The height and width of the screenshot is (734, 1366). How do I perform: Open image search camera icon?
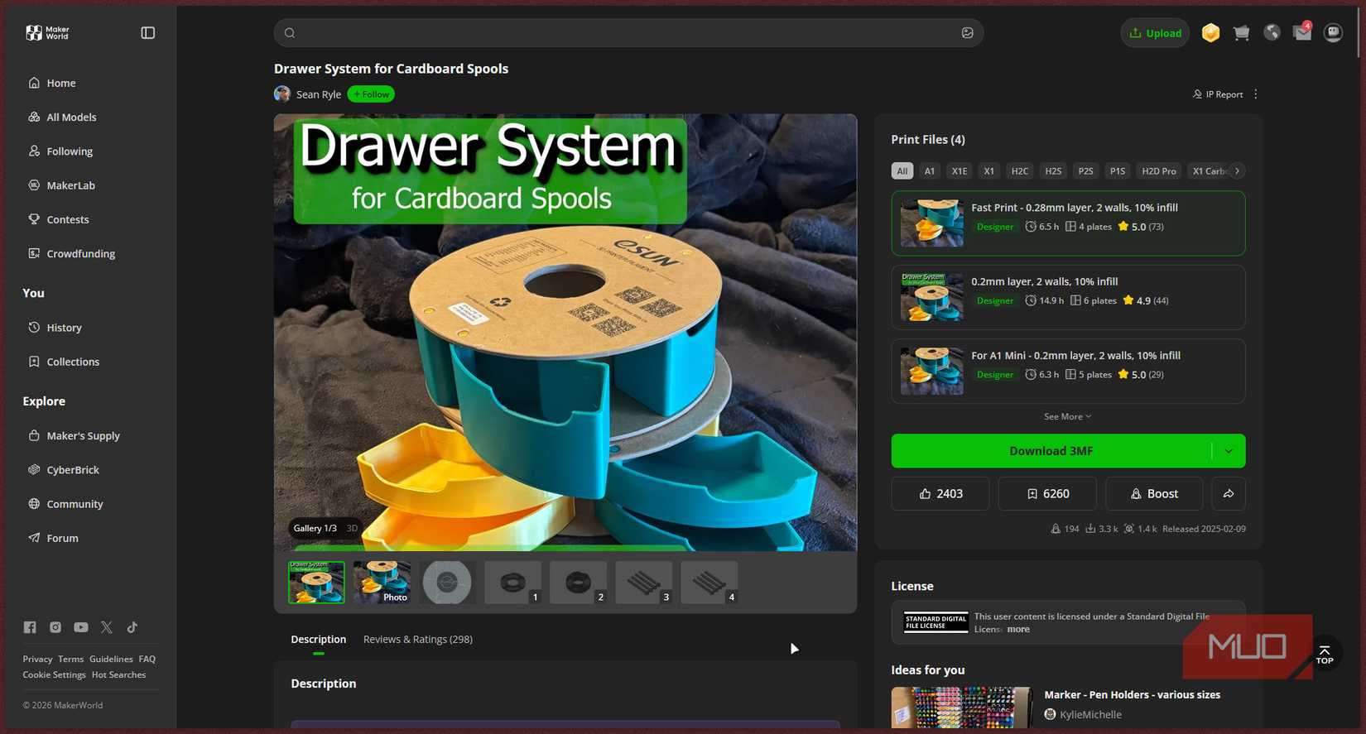click(x=967, y=33)
